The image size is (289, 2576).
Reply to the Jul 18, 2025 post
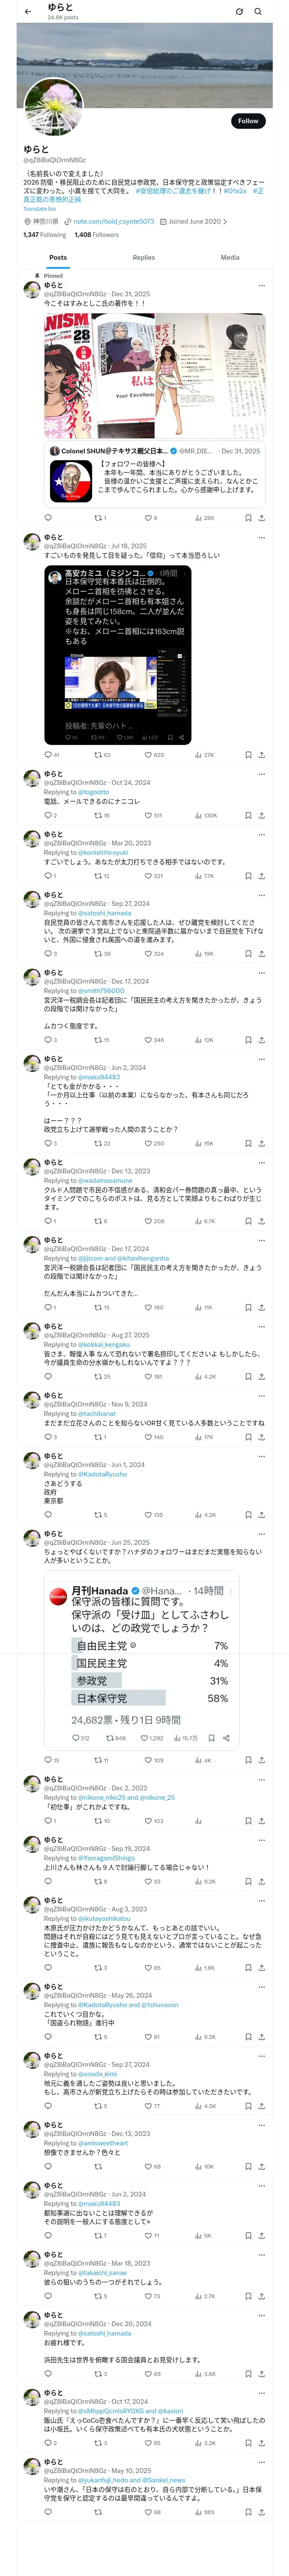pyautogui.click(x=48, y=755)
